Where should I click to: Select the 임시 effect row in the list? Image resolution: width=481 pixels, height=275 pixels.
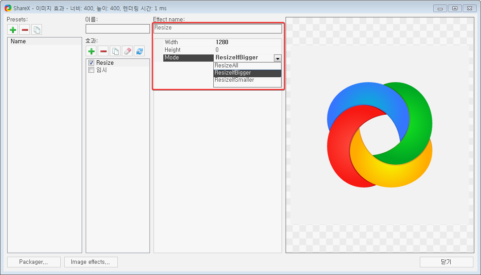tap(118, 70)
